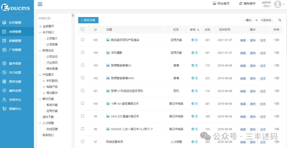Click the 排序 value in row 105
Image resolution: width=287 pixels, height=148 pixels.
click(x=277, y=40)
